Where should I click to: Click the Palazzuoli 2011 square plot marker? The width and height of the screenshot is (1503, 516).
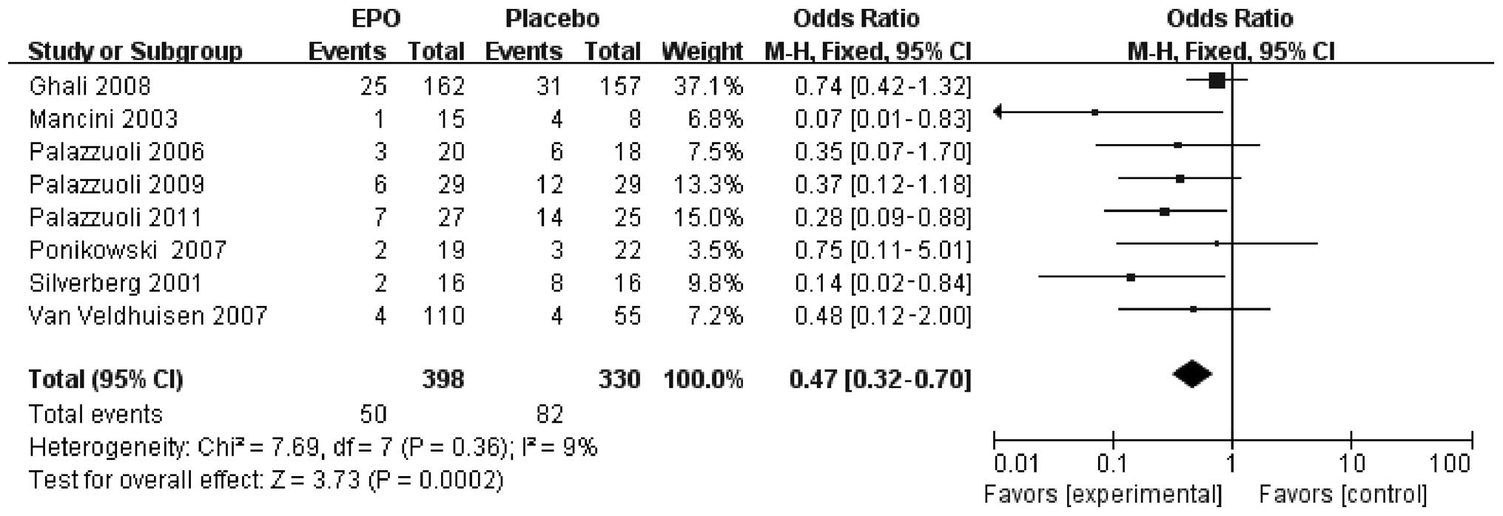[x=1165, y=211]
